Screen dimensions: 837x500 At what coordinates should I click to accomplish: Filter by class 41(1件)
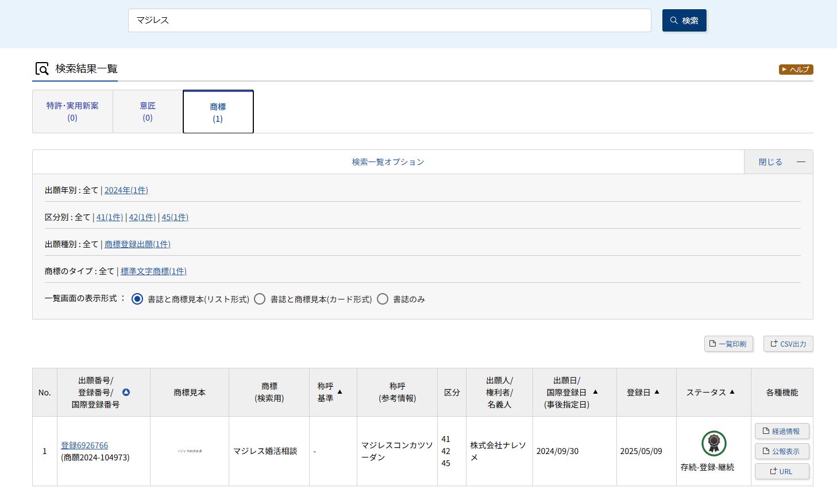click(x=109, y=217)
